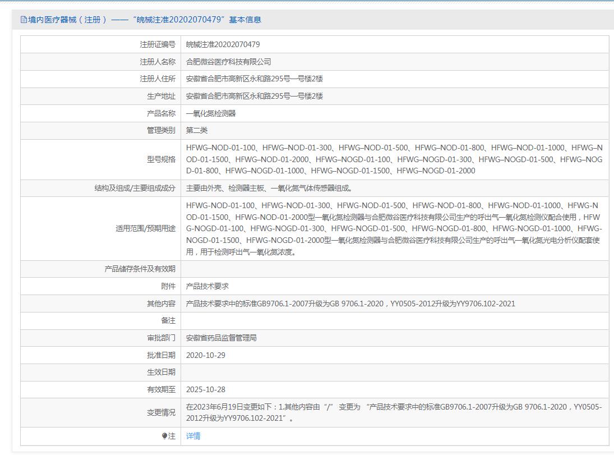Click the 注册人住所 address value
Image resolution: width=614 pixels, height=455 pixels.
pos(254,79)
